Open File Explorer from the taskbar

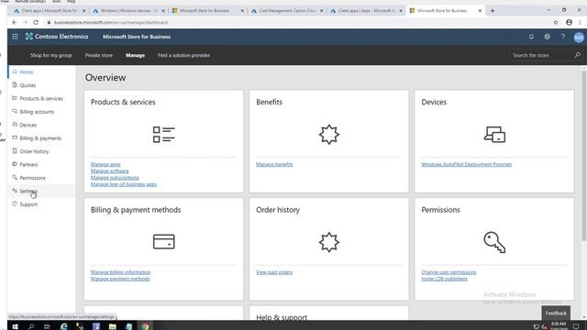(x=112, y=326)
